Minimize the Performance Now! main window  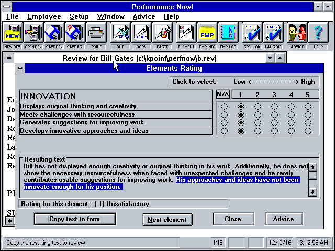tap(318, 7)
